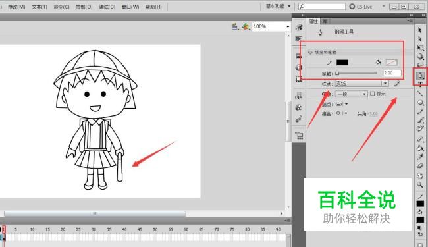
Task: Click the stage horizontal scrollbar thumb
Action: pyautogui.click(x=95, y=213)
